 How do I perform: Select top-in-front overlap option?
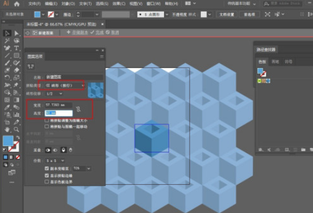click(x=64, y=150)
